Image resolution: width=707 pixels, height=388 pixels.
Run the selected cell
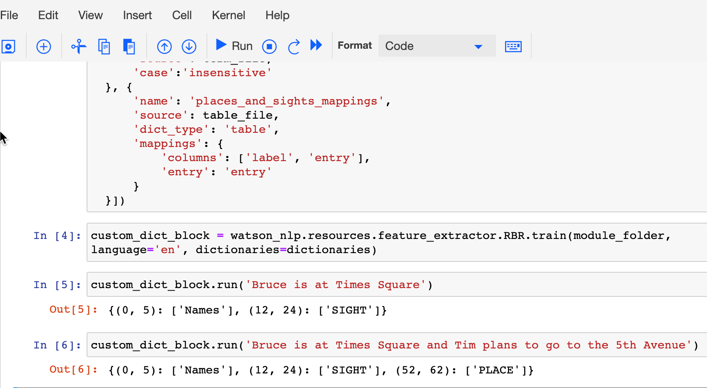pyautogui.click(x=233, y=46)
